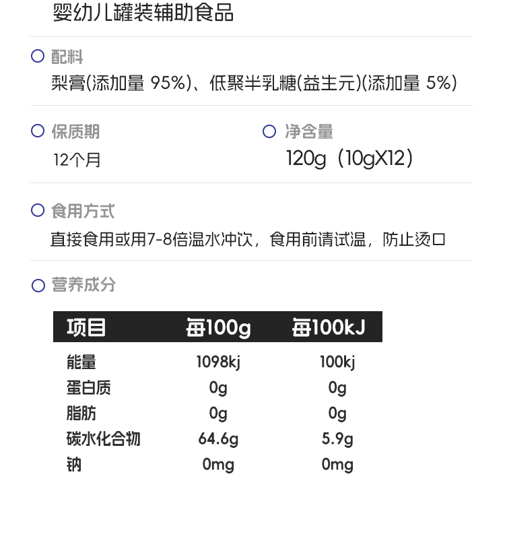Click the 营养成分 section heading
The height and width of the screenshot is (555, 505).
83,285
